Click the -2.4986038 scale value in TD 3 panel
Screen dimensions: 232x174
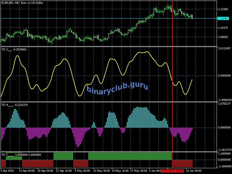pyautogui.click(x=224, y=99)
